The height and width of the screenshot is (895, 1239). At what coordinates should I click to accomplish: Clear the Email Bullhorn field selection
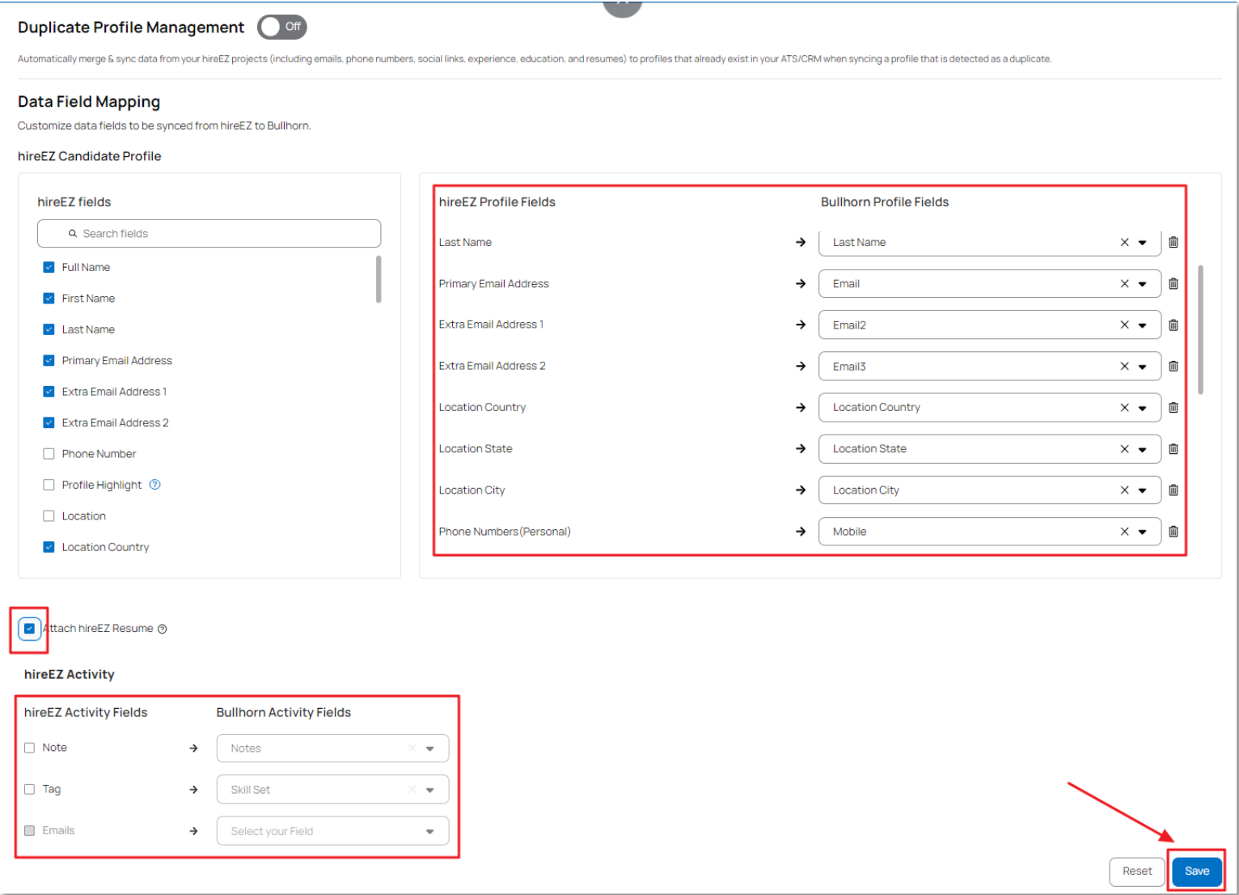(1124, 283)
